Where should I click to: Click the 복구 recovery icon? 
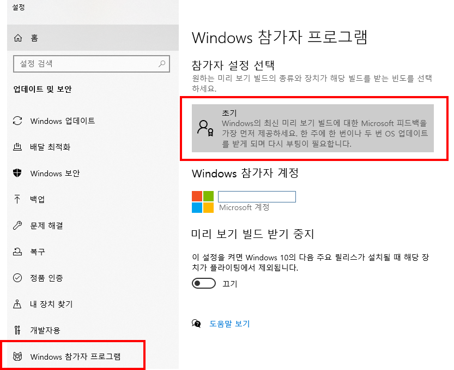pos(17,252)
